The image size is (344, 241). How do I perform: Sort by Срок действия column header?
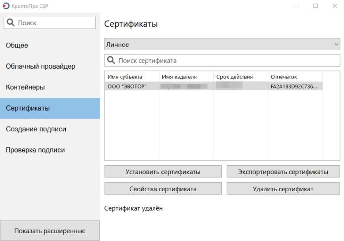coord(241,77)
